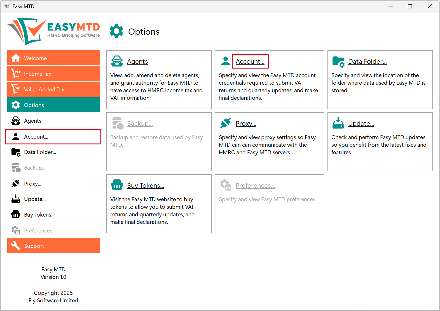The height and width of the screenshot is (311, 440).
Task: Click the Backup... card link
Action: coord(140,124)
